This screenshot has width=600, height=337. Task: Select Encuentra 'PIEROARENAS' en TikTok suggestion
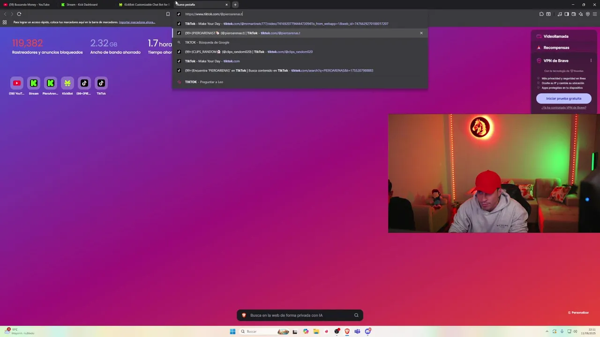(x=300, y=70)
